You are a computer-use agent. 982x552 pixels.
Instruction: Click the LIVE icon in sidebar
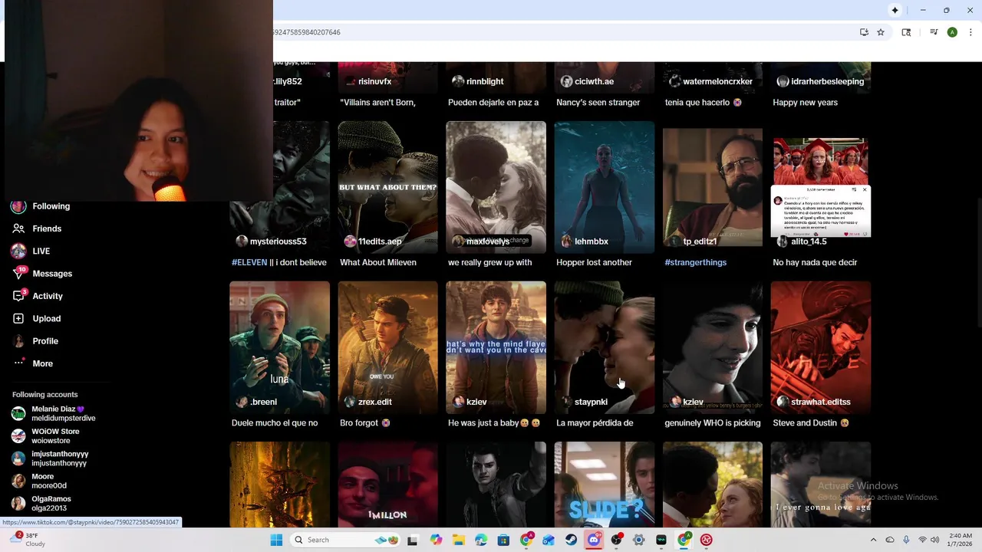point(18,251)
